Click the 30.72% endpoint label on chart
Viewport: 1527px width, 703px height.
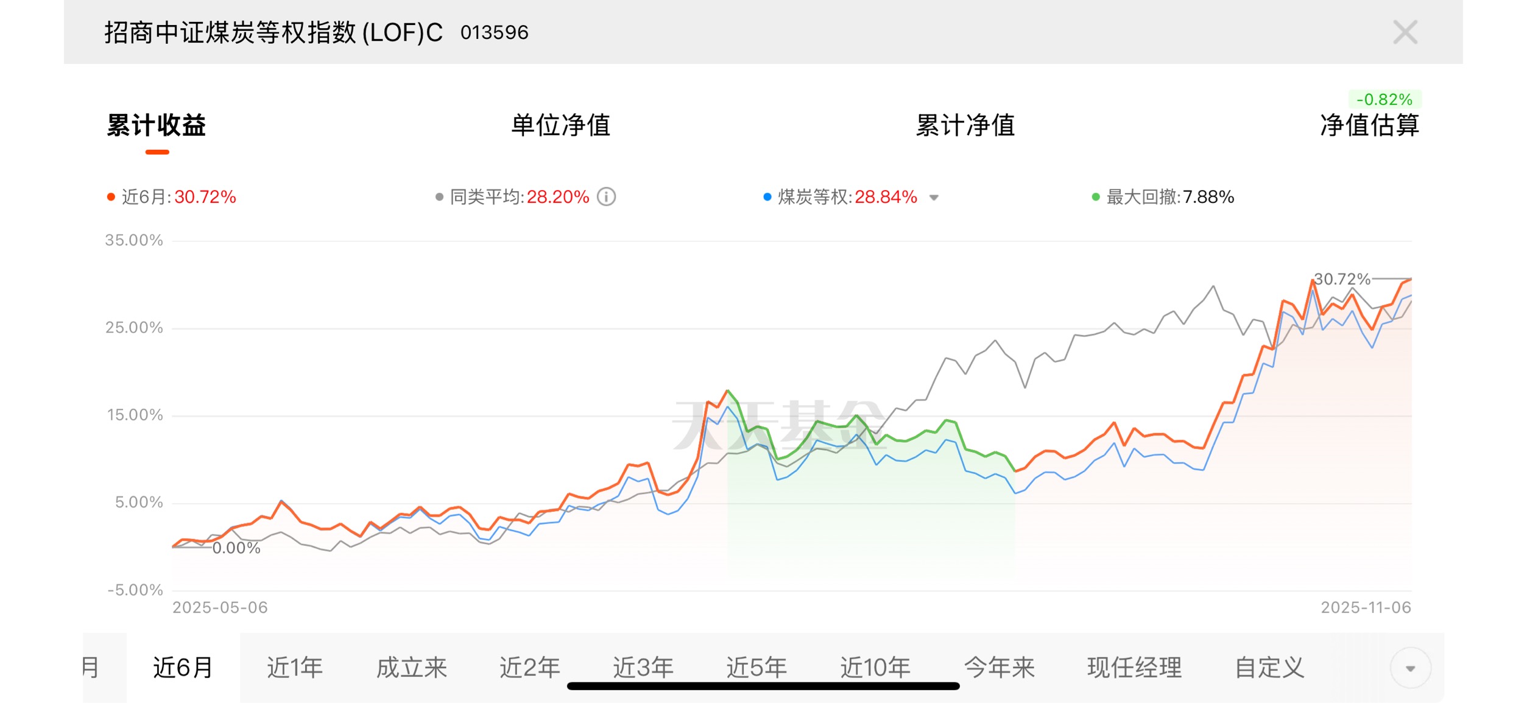[x=1342, y=279]
